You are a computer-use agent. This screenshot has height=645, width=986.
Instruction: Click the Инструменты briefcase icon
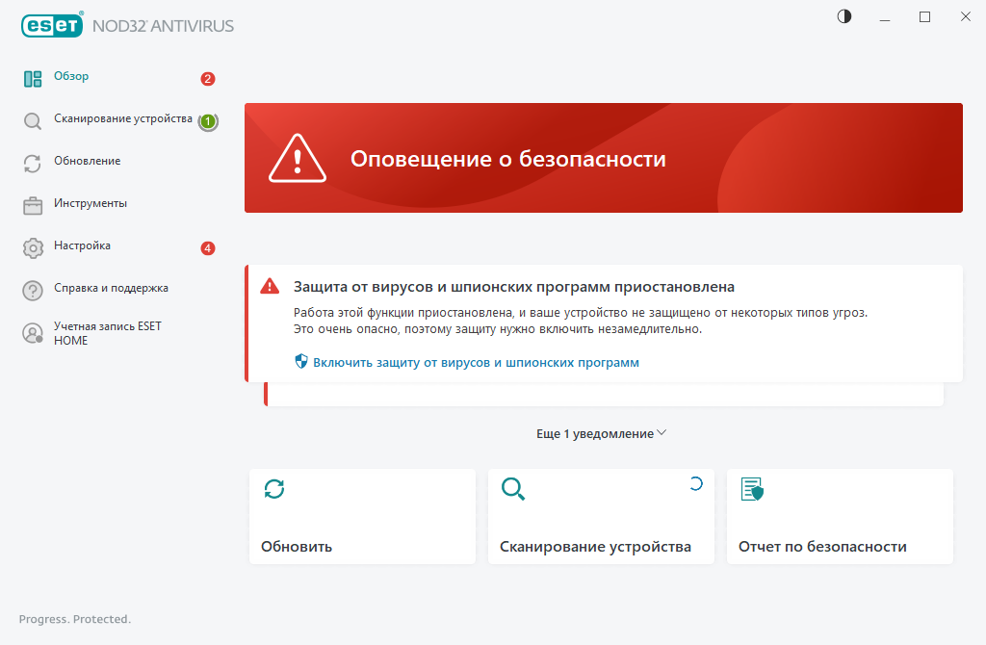coord(33,206)
